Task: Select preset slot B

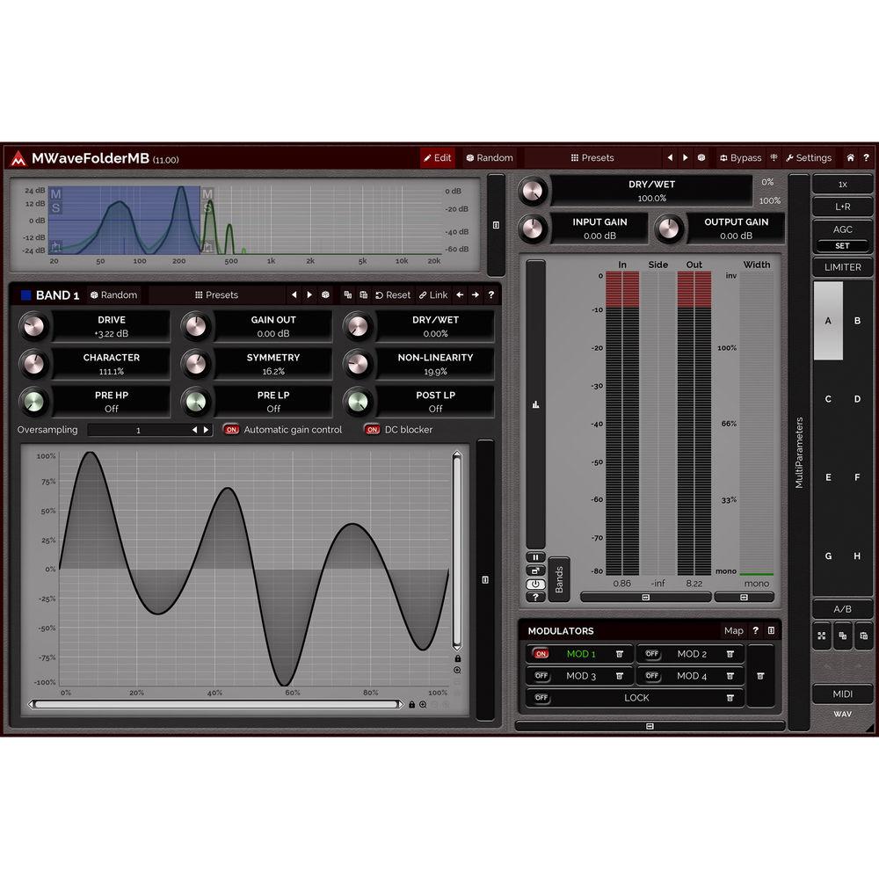Action: [x=857, y=321]
